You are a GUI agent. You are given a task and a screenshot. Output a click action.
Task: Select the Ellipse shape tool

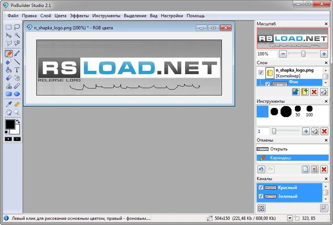(17, 94)
